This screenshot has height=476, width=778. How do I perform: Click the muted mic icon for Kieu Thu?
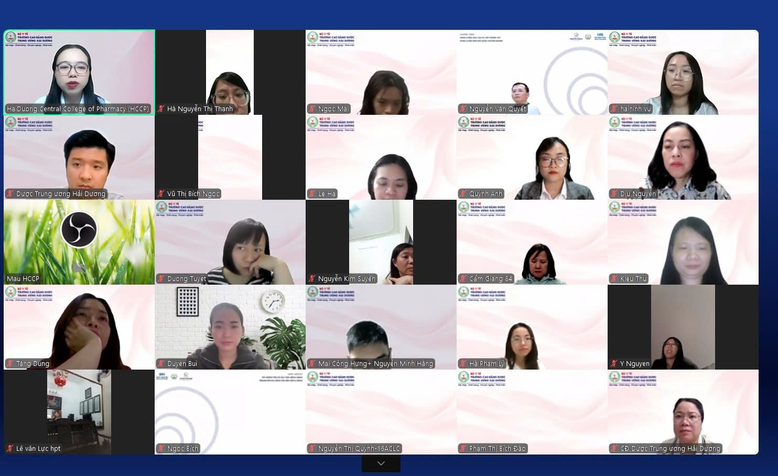[614, 279]
